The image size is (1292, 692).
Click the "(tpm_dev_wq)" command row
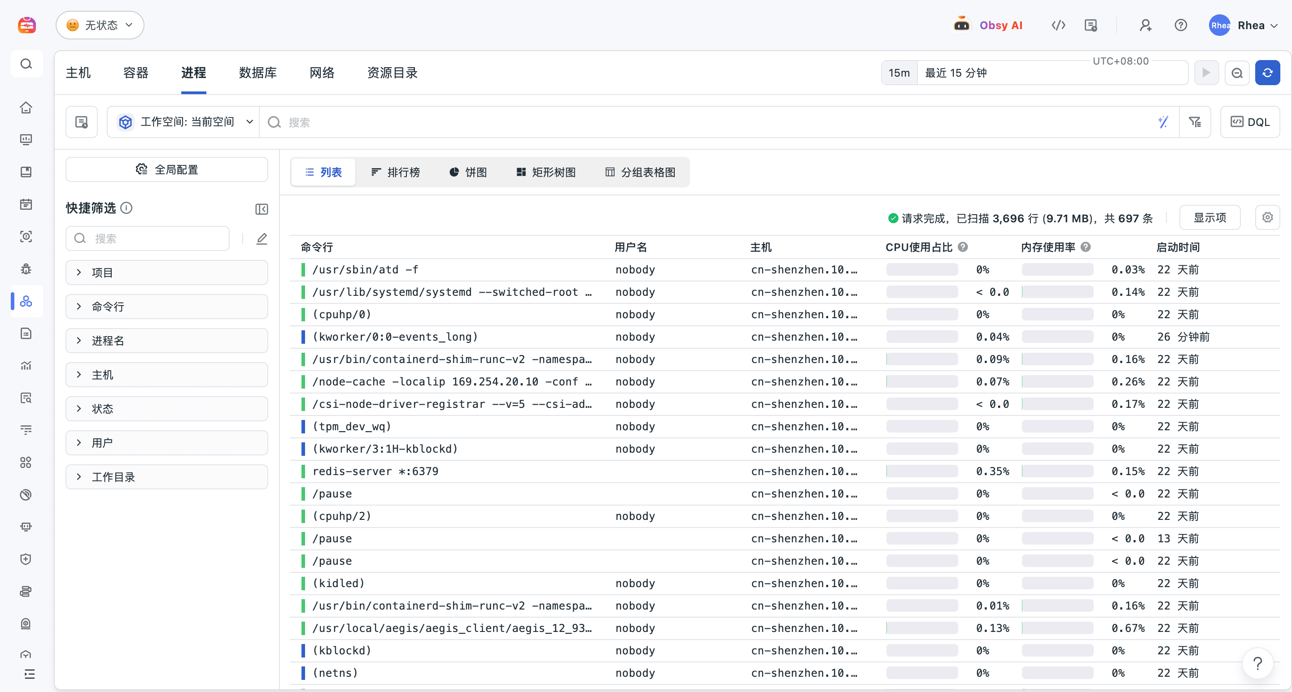tap(785, 426)
